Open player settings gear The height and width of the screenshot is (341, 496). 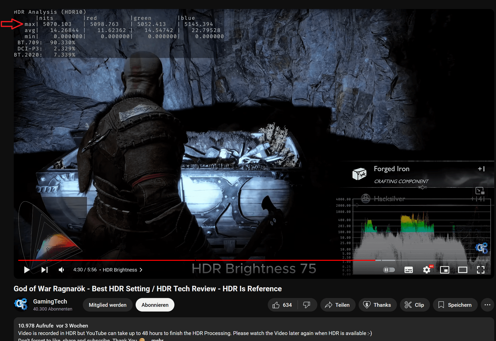[427, 270]
